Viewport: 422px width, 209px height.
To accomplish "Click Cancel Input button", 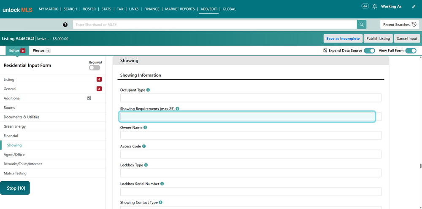I will pyautogui.click(x=407, y=38).
